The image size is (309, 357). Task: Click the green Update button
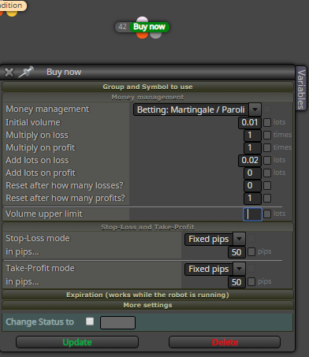[77, 342]
